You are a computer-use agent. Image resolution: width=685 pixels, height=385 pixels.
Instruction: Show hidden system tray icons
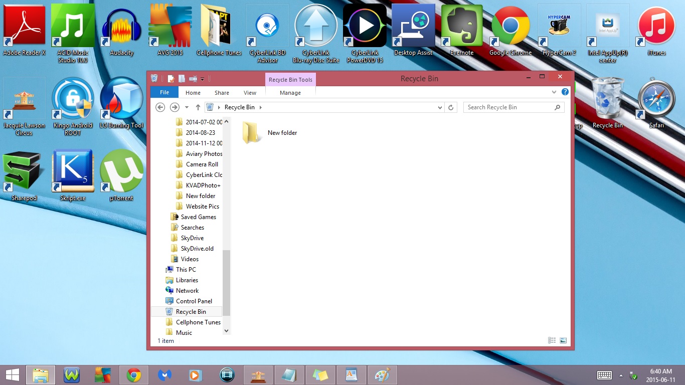click(x=621, y=375)
